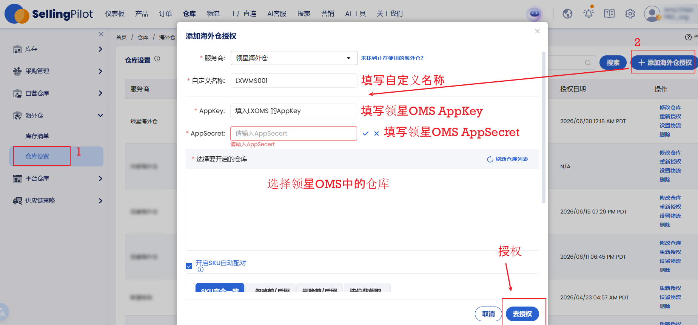Click 删除 in the 2026/06/11 row

coord(665,270)
